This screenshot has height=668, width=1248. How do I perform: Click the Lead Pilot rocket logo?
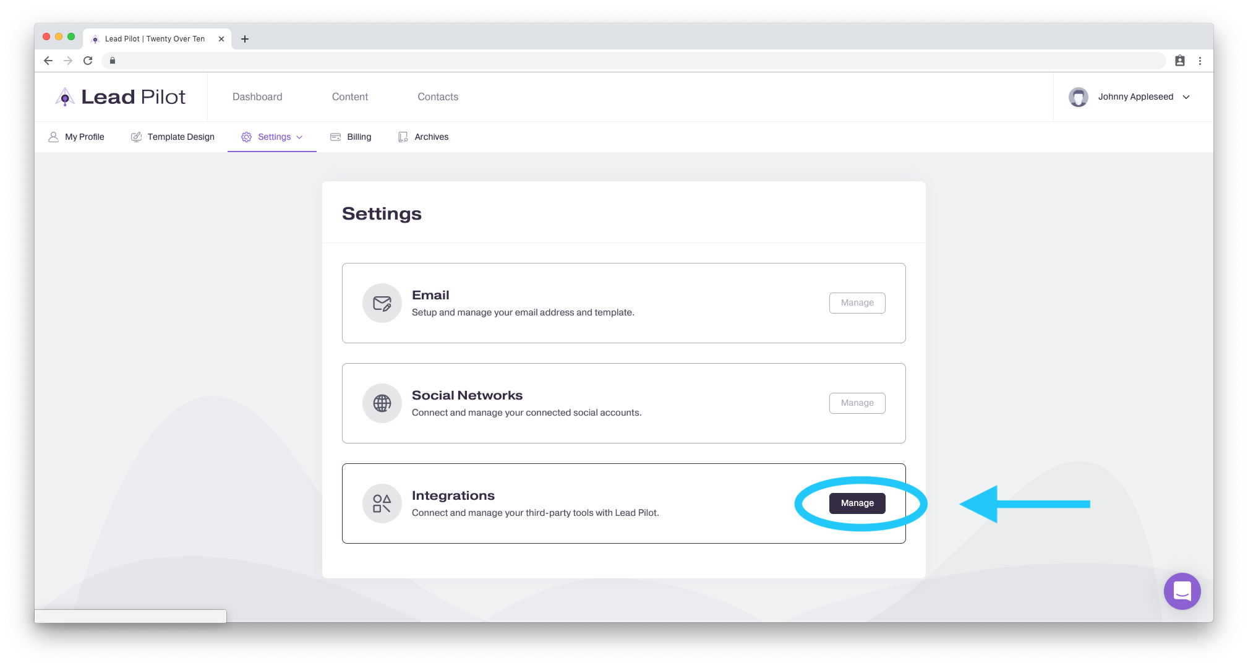coord(65,96)
